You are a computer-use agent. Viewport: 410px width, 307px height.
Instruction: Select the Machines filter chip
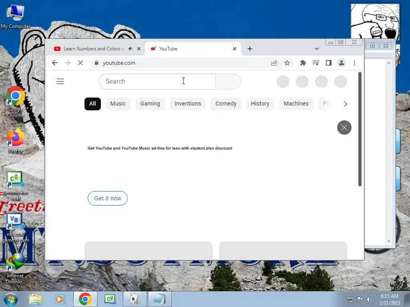click(296, 104)
